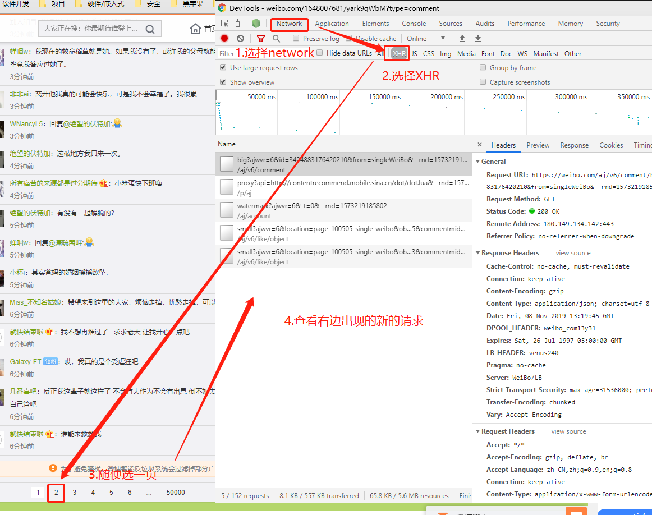The image size is (652, 515).
Task: Click the Weibo home icon
Action: coord(195,29)
